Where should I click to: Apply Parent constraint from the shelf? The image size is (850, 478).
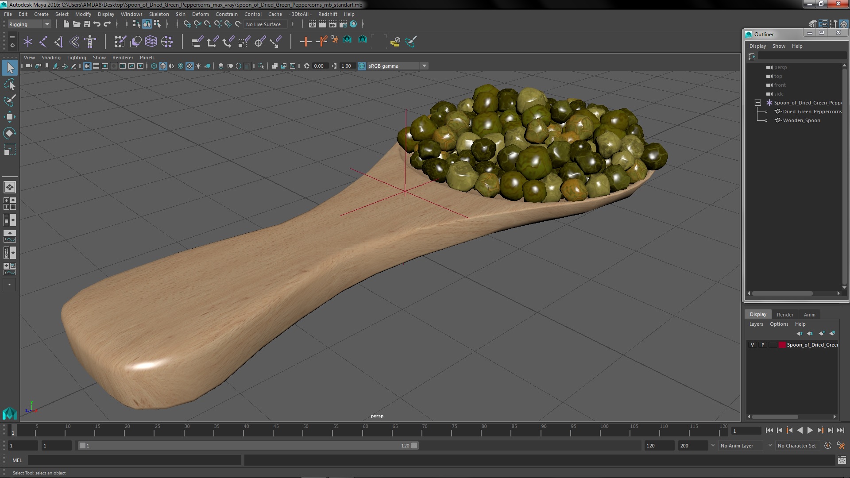[x=197, y=42]
